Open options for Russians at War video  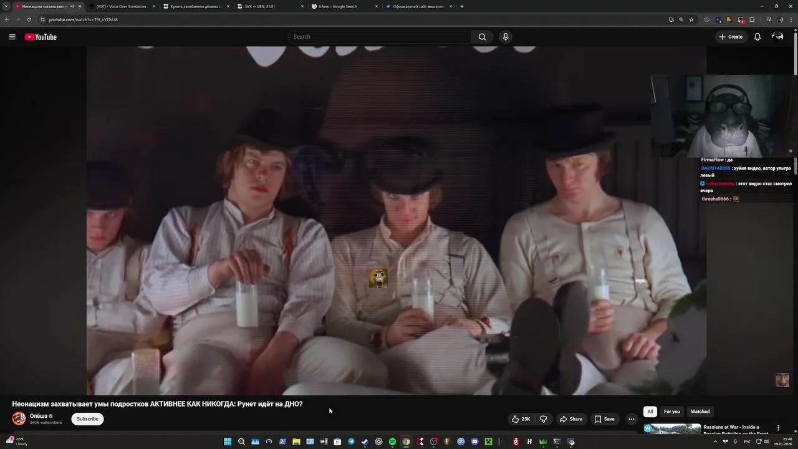coord(778,428)
